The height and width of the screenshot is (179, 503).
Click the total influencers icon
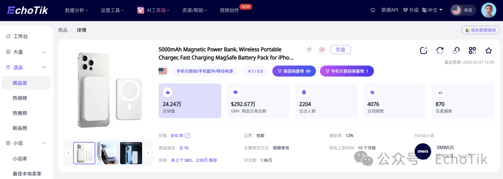(304, 92)
